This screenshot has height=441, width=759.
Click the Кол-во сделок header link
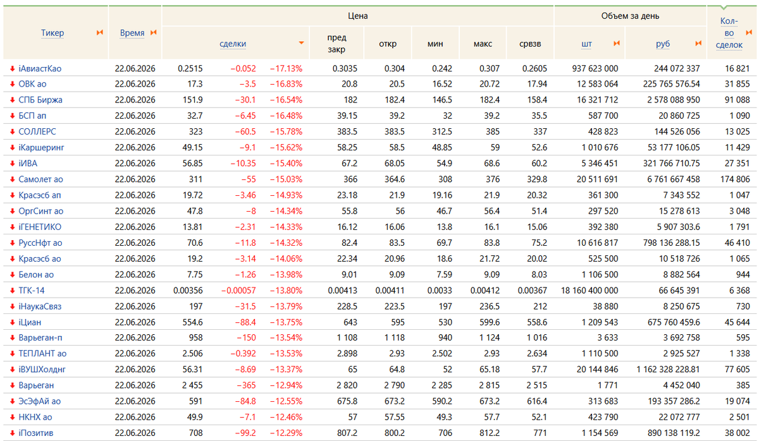pos(729,33)
